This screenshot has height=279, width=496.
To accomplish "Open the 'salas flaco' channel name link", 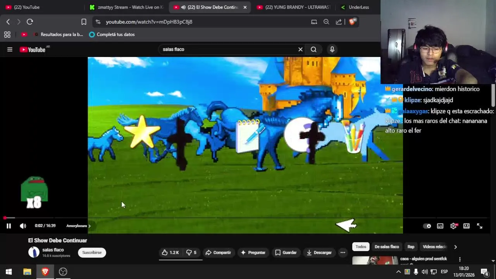I will click(53, 250).
